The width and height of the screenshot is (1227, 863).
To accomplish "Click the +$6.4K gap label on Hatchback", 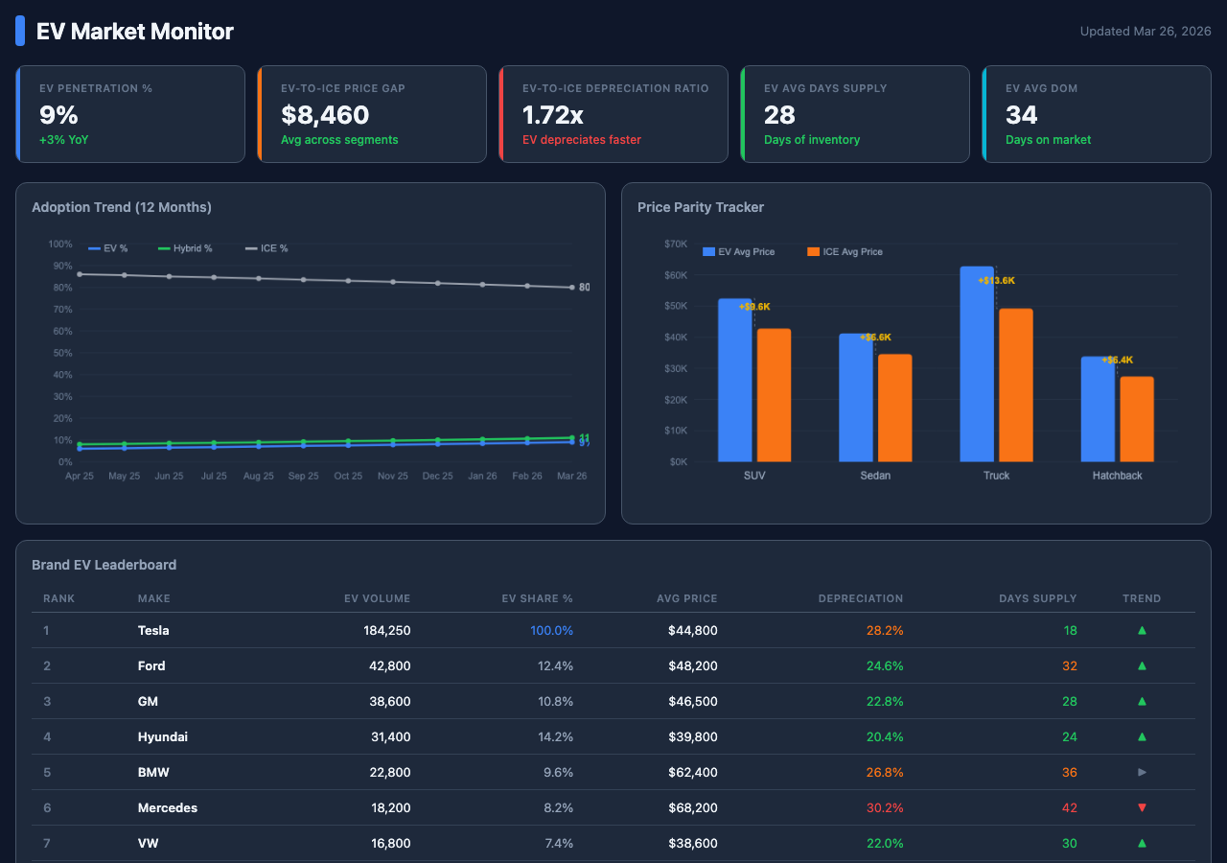I will click(1117, 361).
